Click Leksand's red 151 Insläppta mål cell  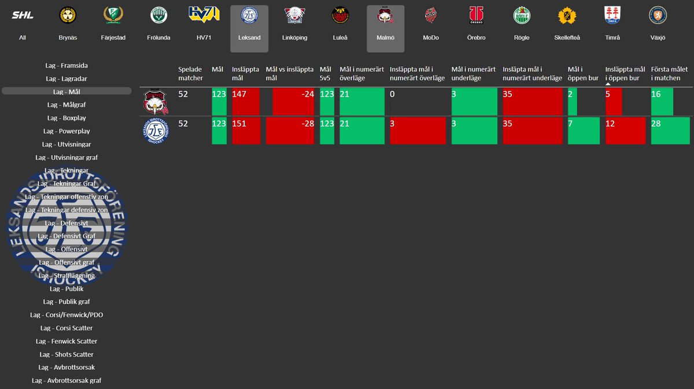[x=246, y=130]
